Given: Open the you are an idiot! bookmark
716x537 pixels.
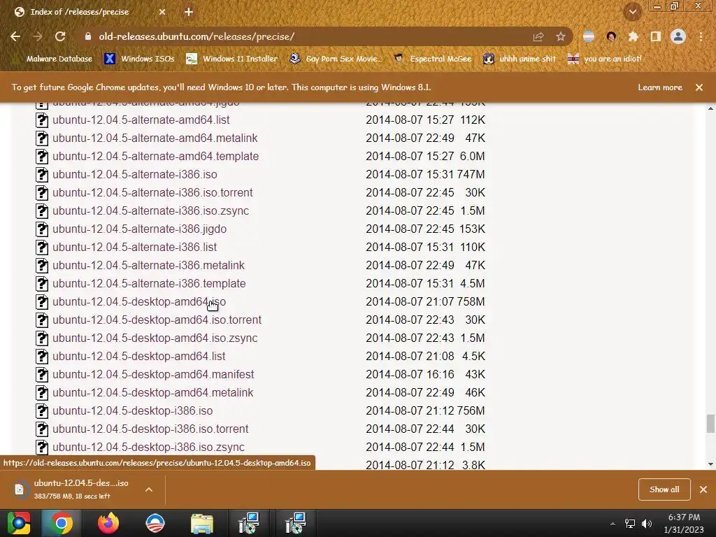Looking at the screenshot, I should (x=605, y=59).
